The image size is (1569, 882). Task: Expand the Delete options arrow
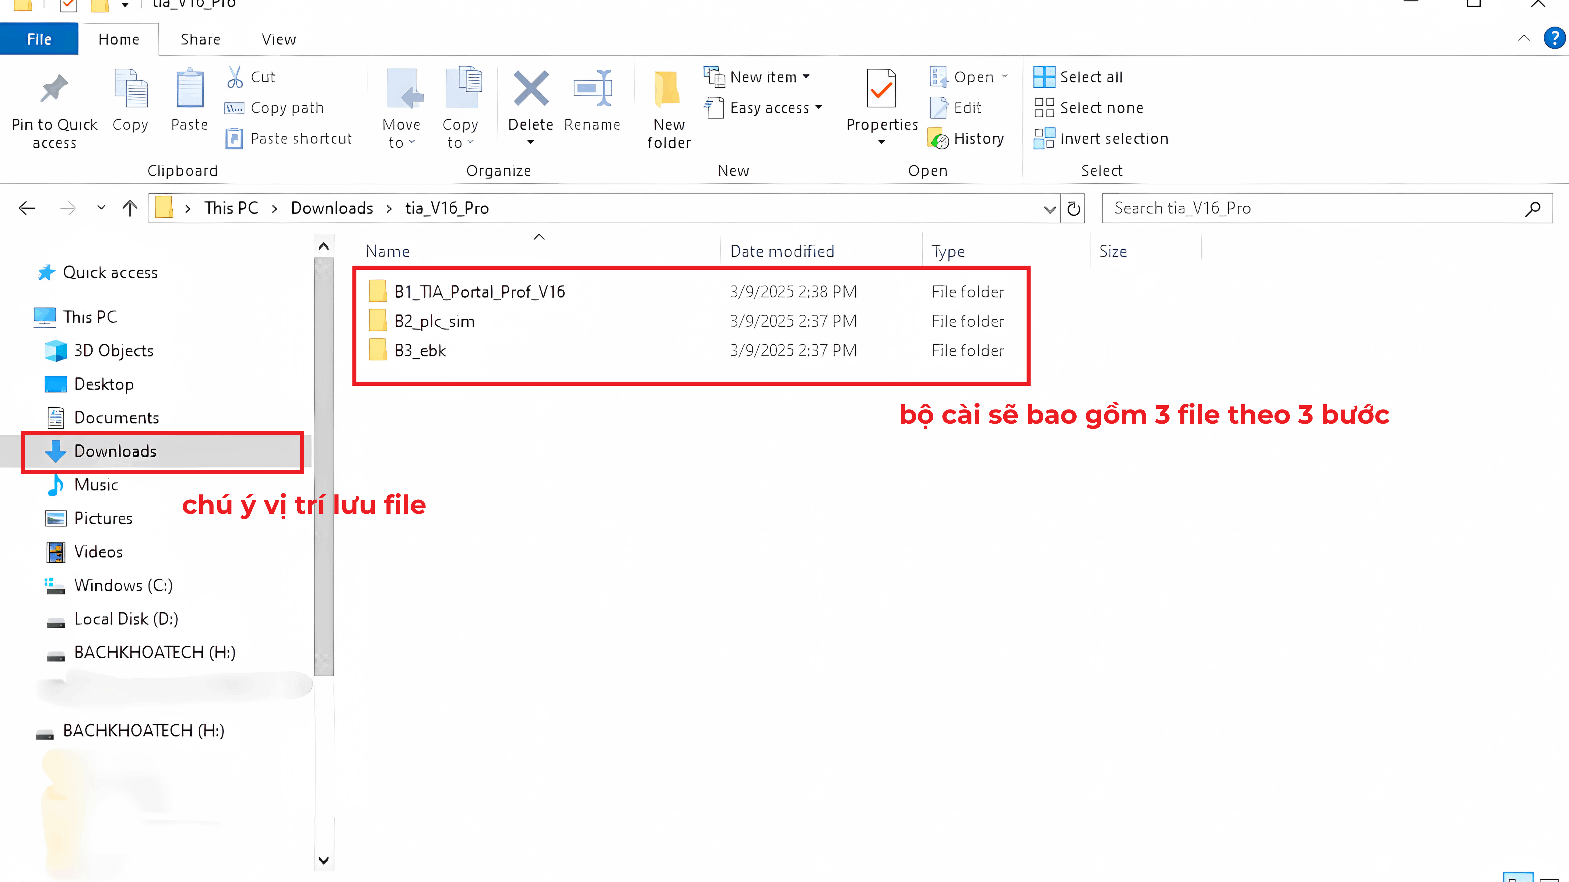tap(531, 142)
